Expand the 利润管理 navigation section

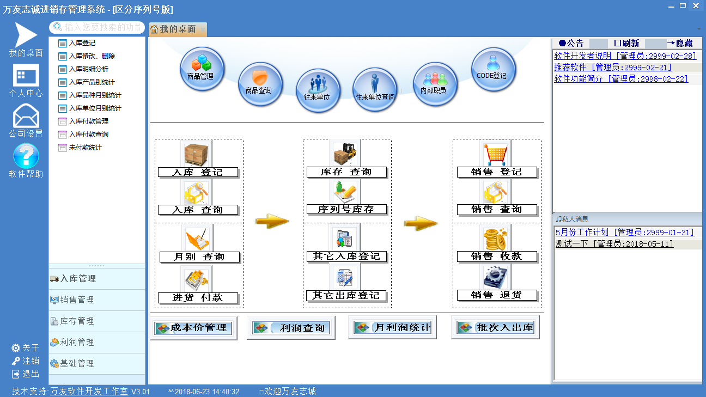click(x=97, y=343)
